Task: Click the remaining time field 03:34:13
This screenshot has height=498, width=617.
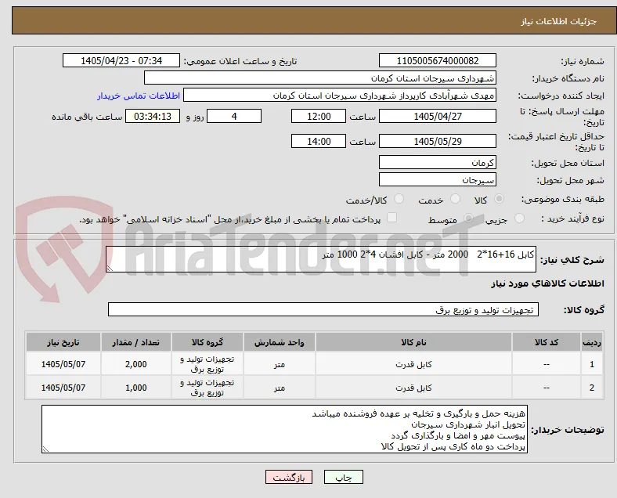Action: point(153,116)
